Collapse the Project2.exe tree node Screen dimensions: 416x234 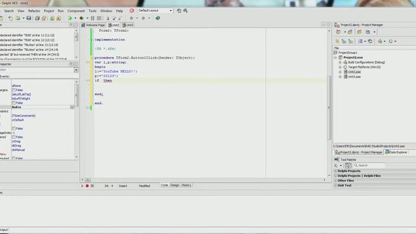tap(335, 57)
